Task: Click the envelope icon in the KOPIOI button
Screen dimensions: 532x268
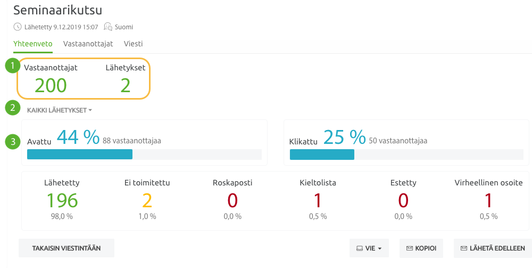Action: click(410, 248)
